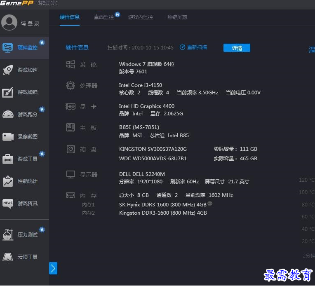Click the 内存 memory icon
The width and height of the screenshot is (315, 288).
(x=71, y=195)
